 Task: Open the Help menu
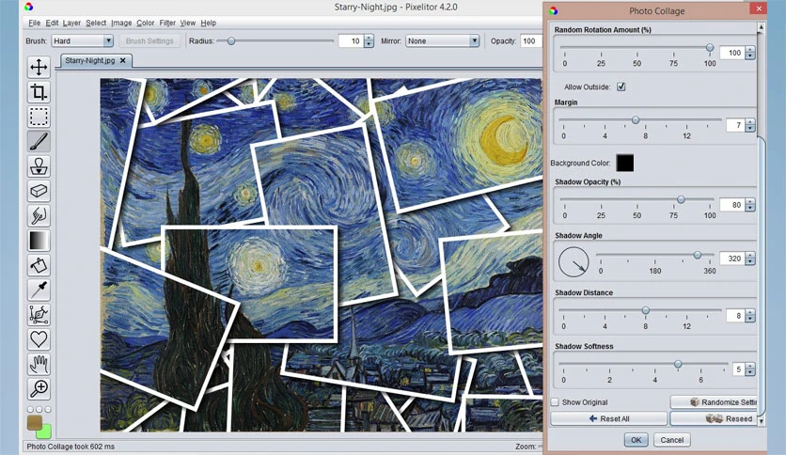point(209,23)
